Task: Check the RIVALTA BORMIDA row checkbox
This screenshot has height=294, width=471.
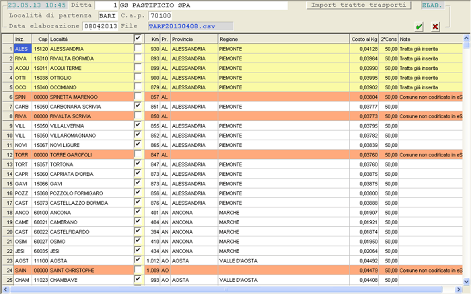Action: pos(138,58)
